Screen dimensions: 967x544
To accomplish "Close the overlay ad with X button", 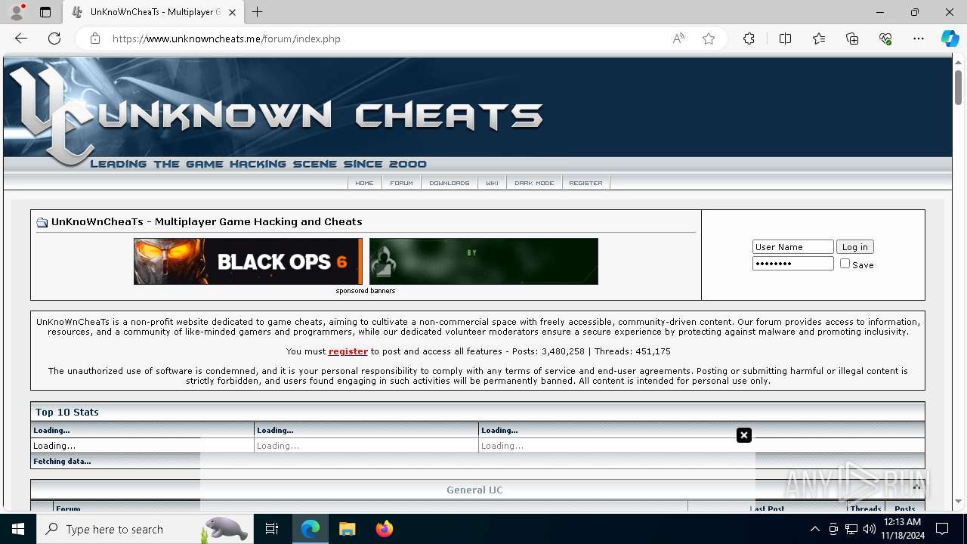I will pyautogui.click(x=744, y=435).
